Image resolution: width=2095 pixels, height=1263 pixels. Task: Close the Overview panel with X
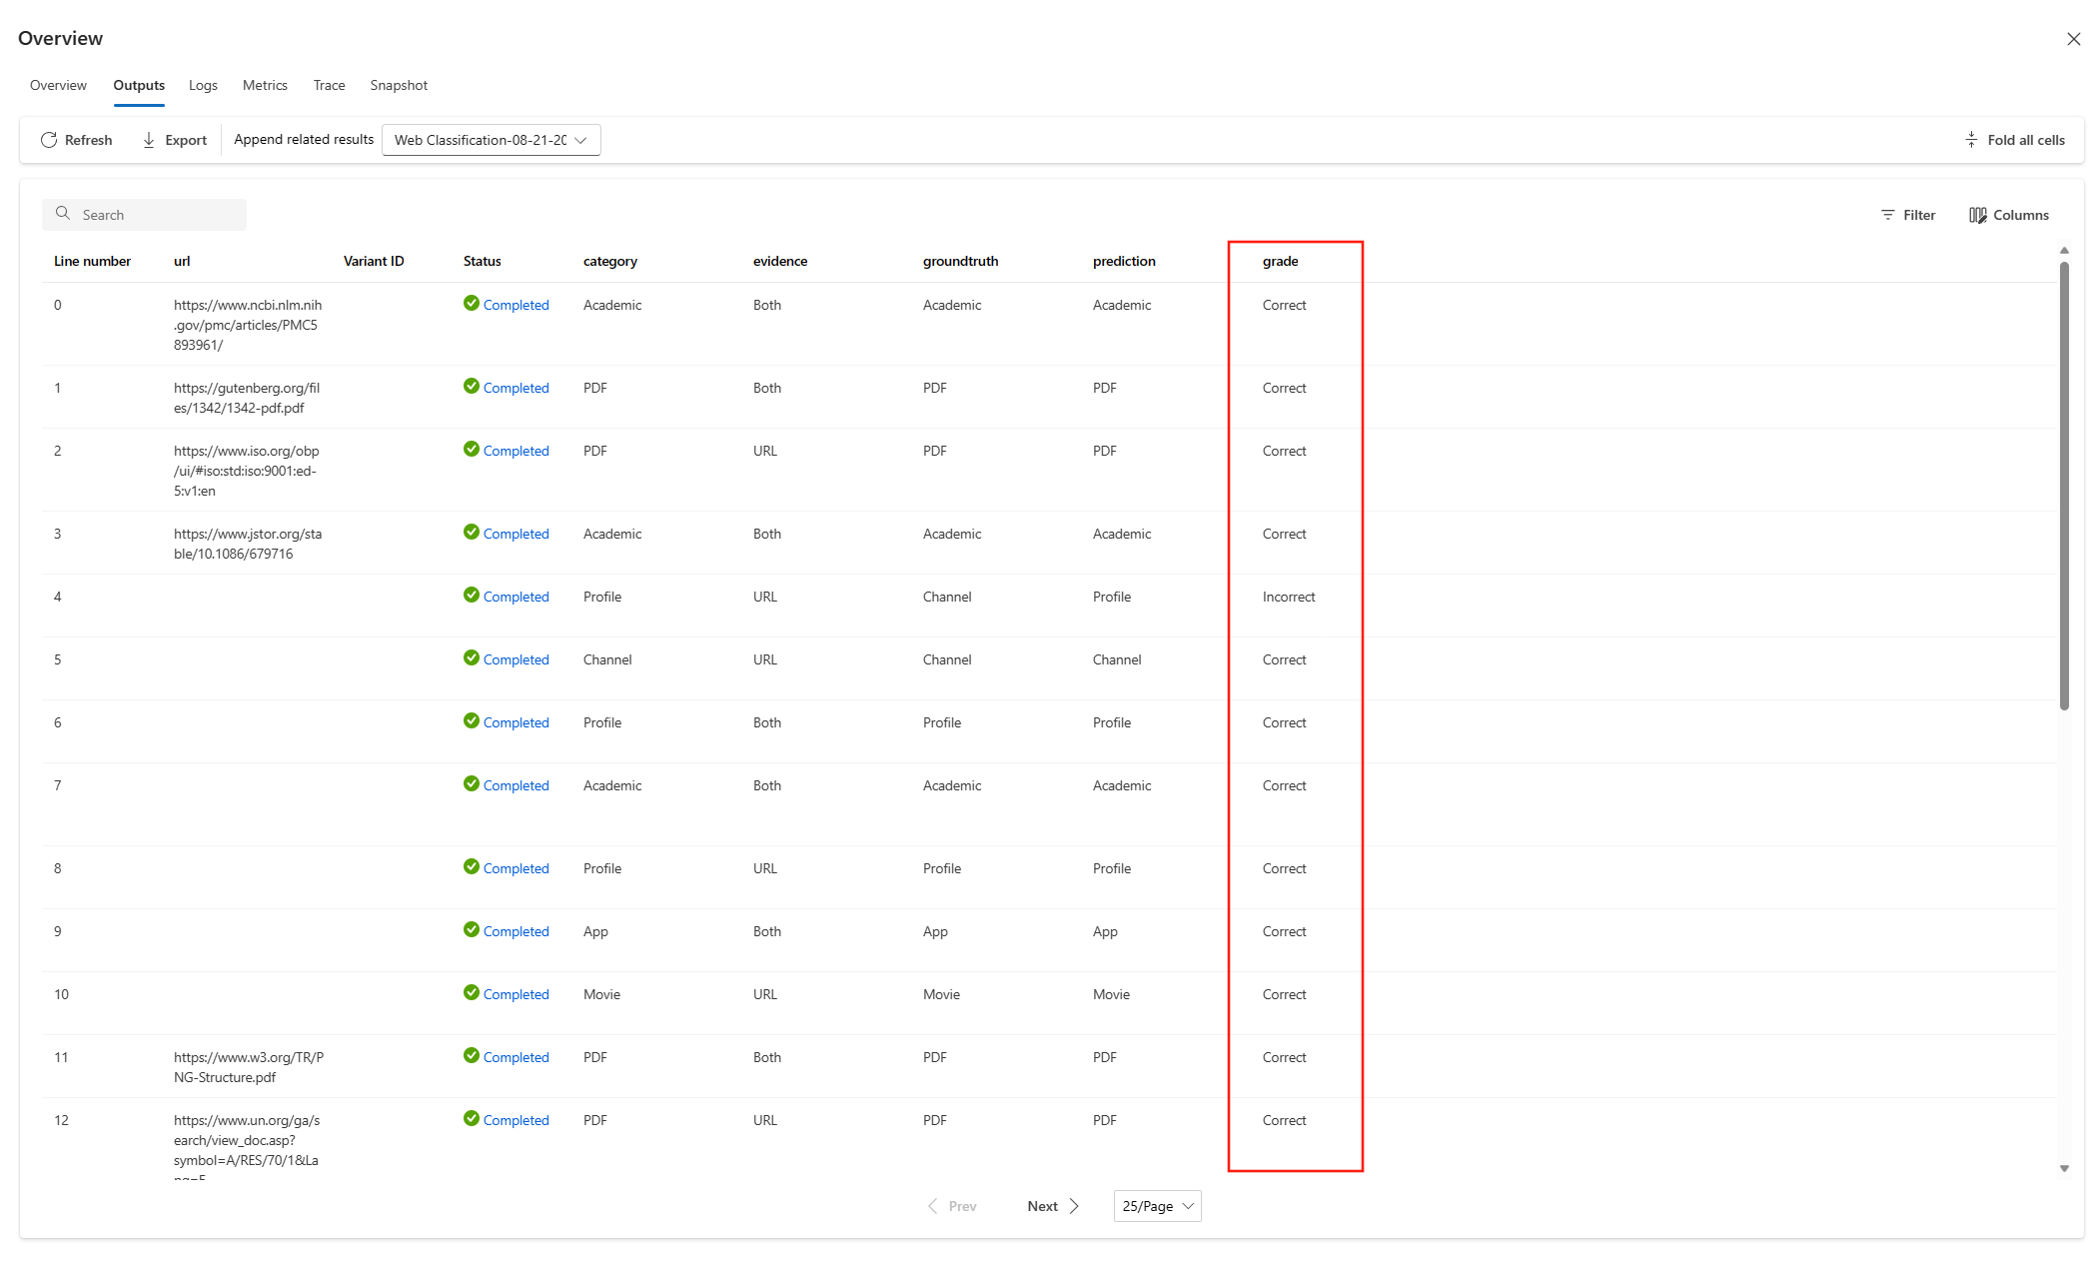coord(2073,39)
